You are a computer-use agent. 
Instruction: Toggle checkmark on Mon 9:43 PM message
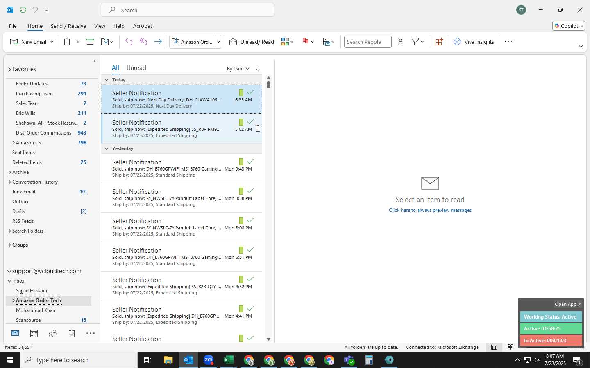click(x=250, y=162)
